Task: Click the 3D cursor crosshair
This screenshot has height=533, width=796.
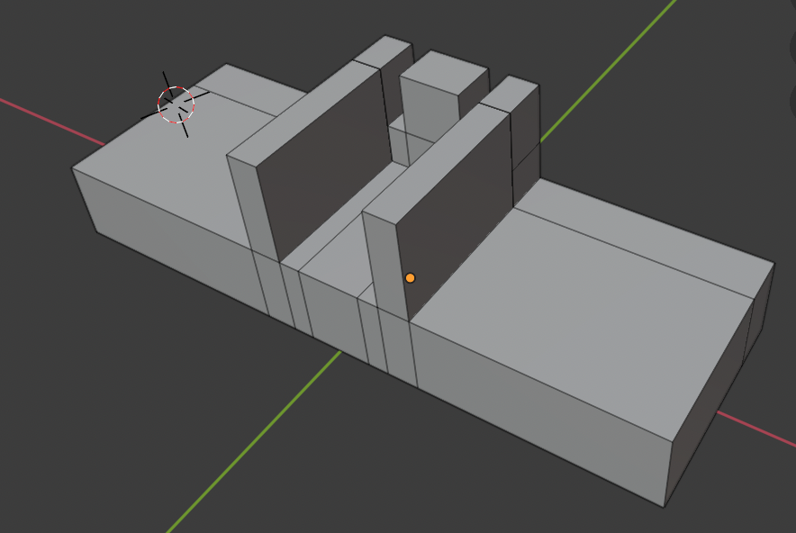Action: click(x=176, y=104)
